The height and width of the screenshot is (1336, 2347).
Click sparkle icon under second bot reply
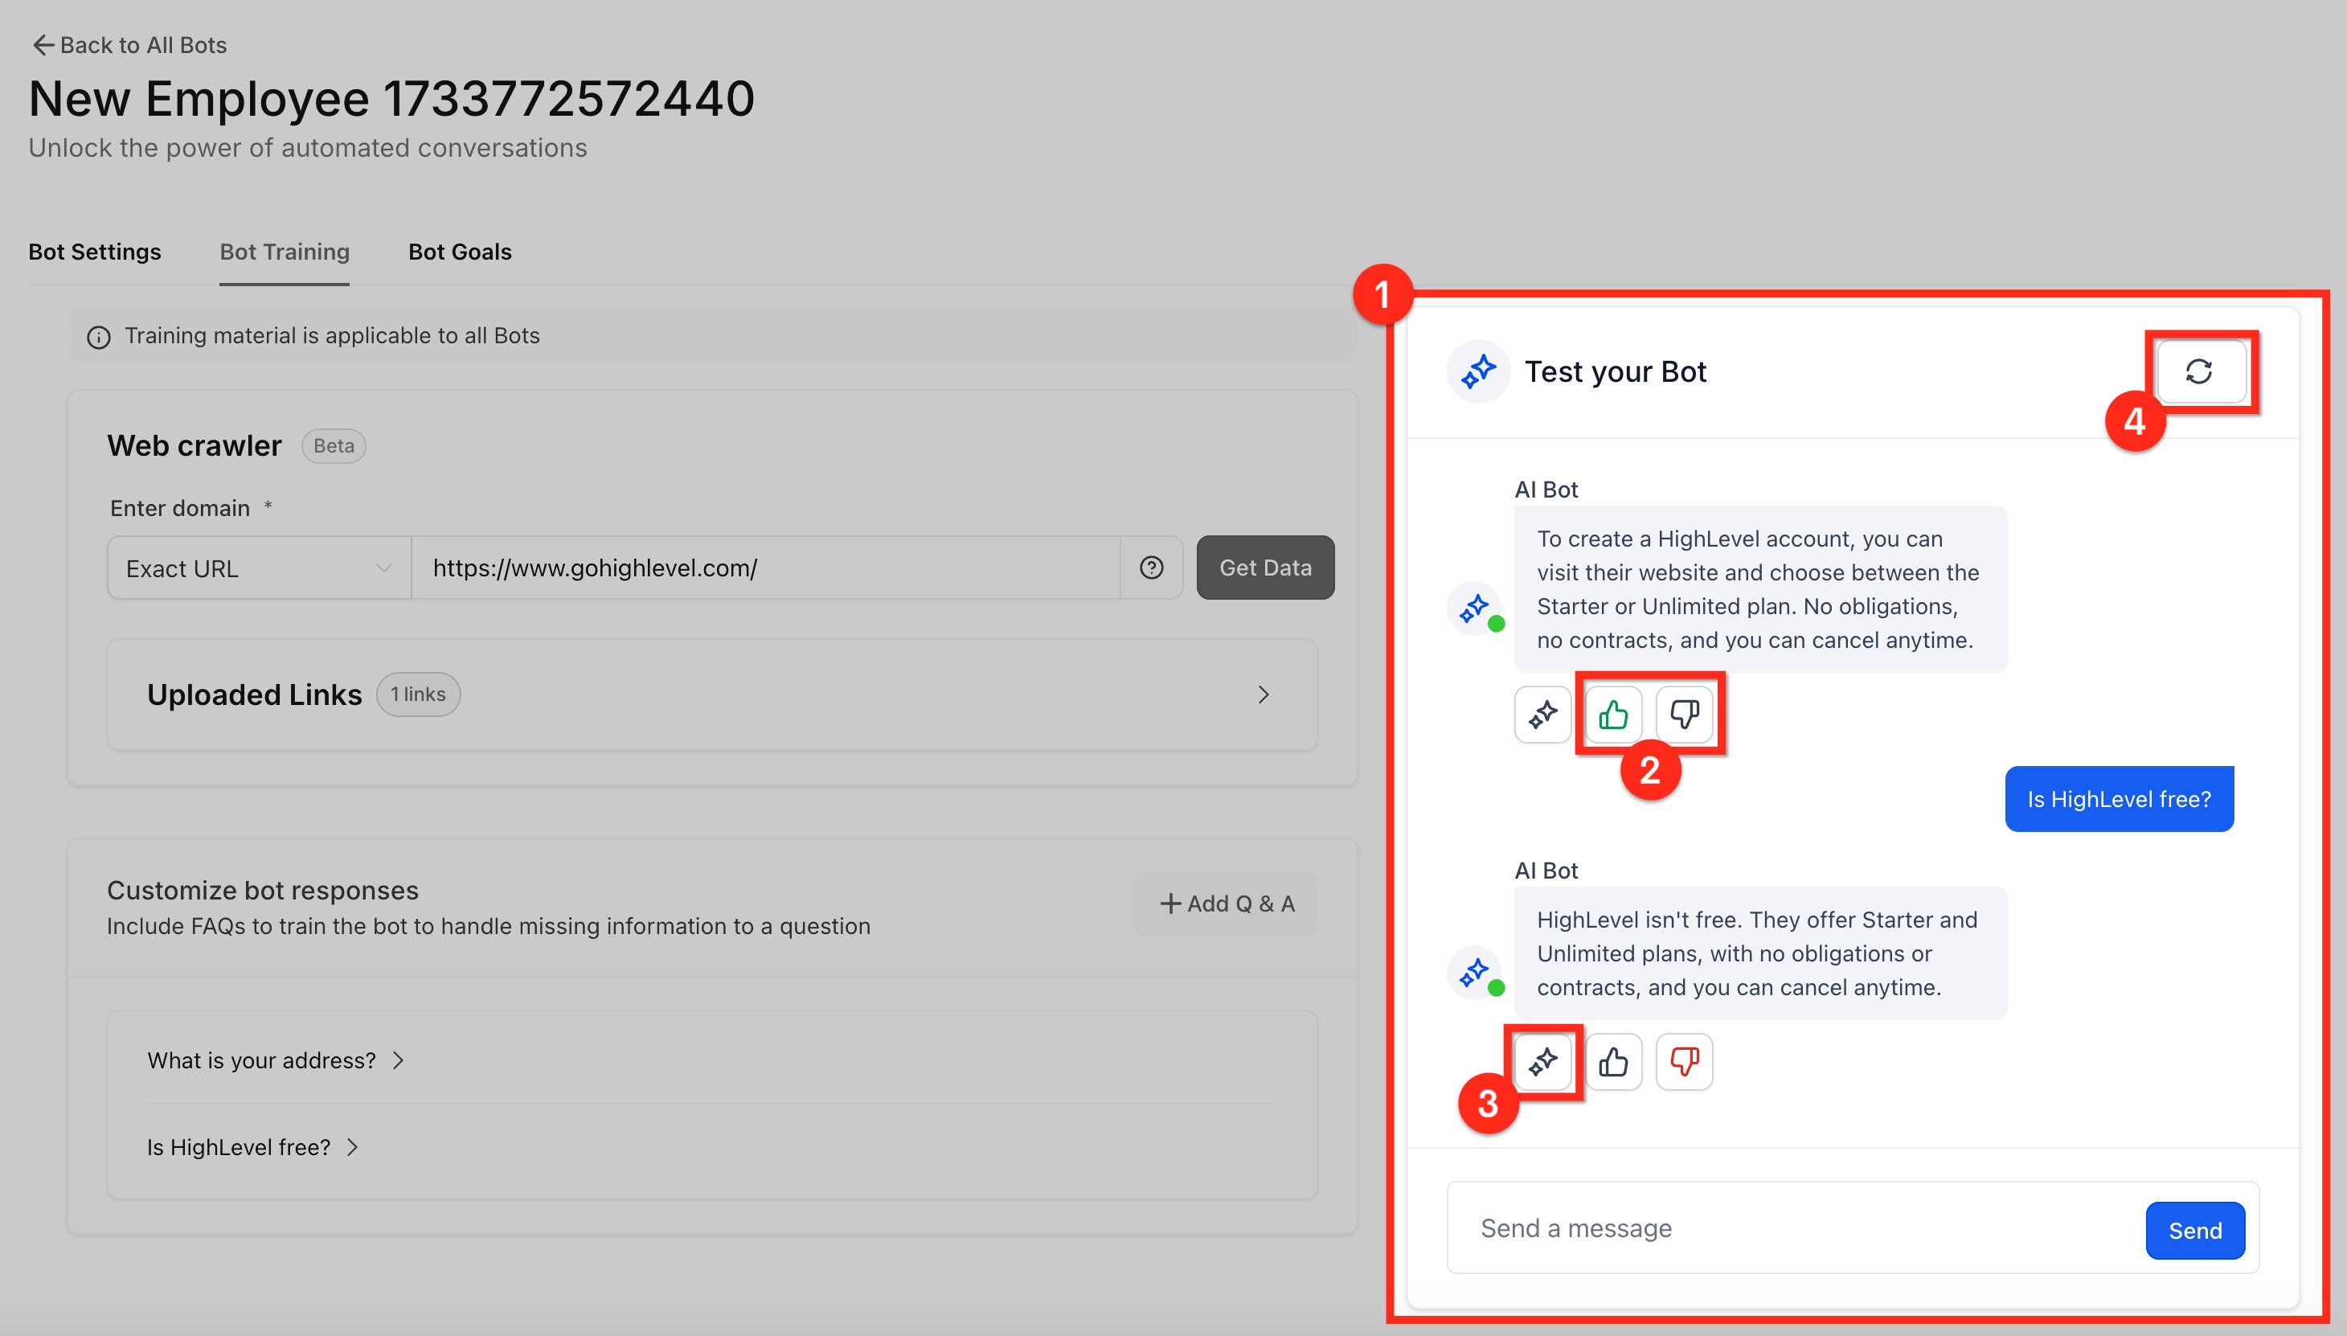1542,1062
